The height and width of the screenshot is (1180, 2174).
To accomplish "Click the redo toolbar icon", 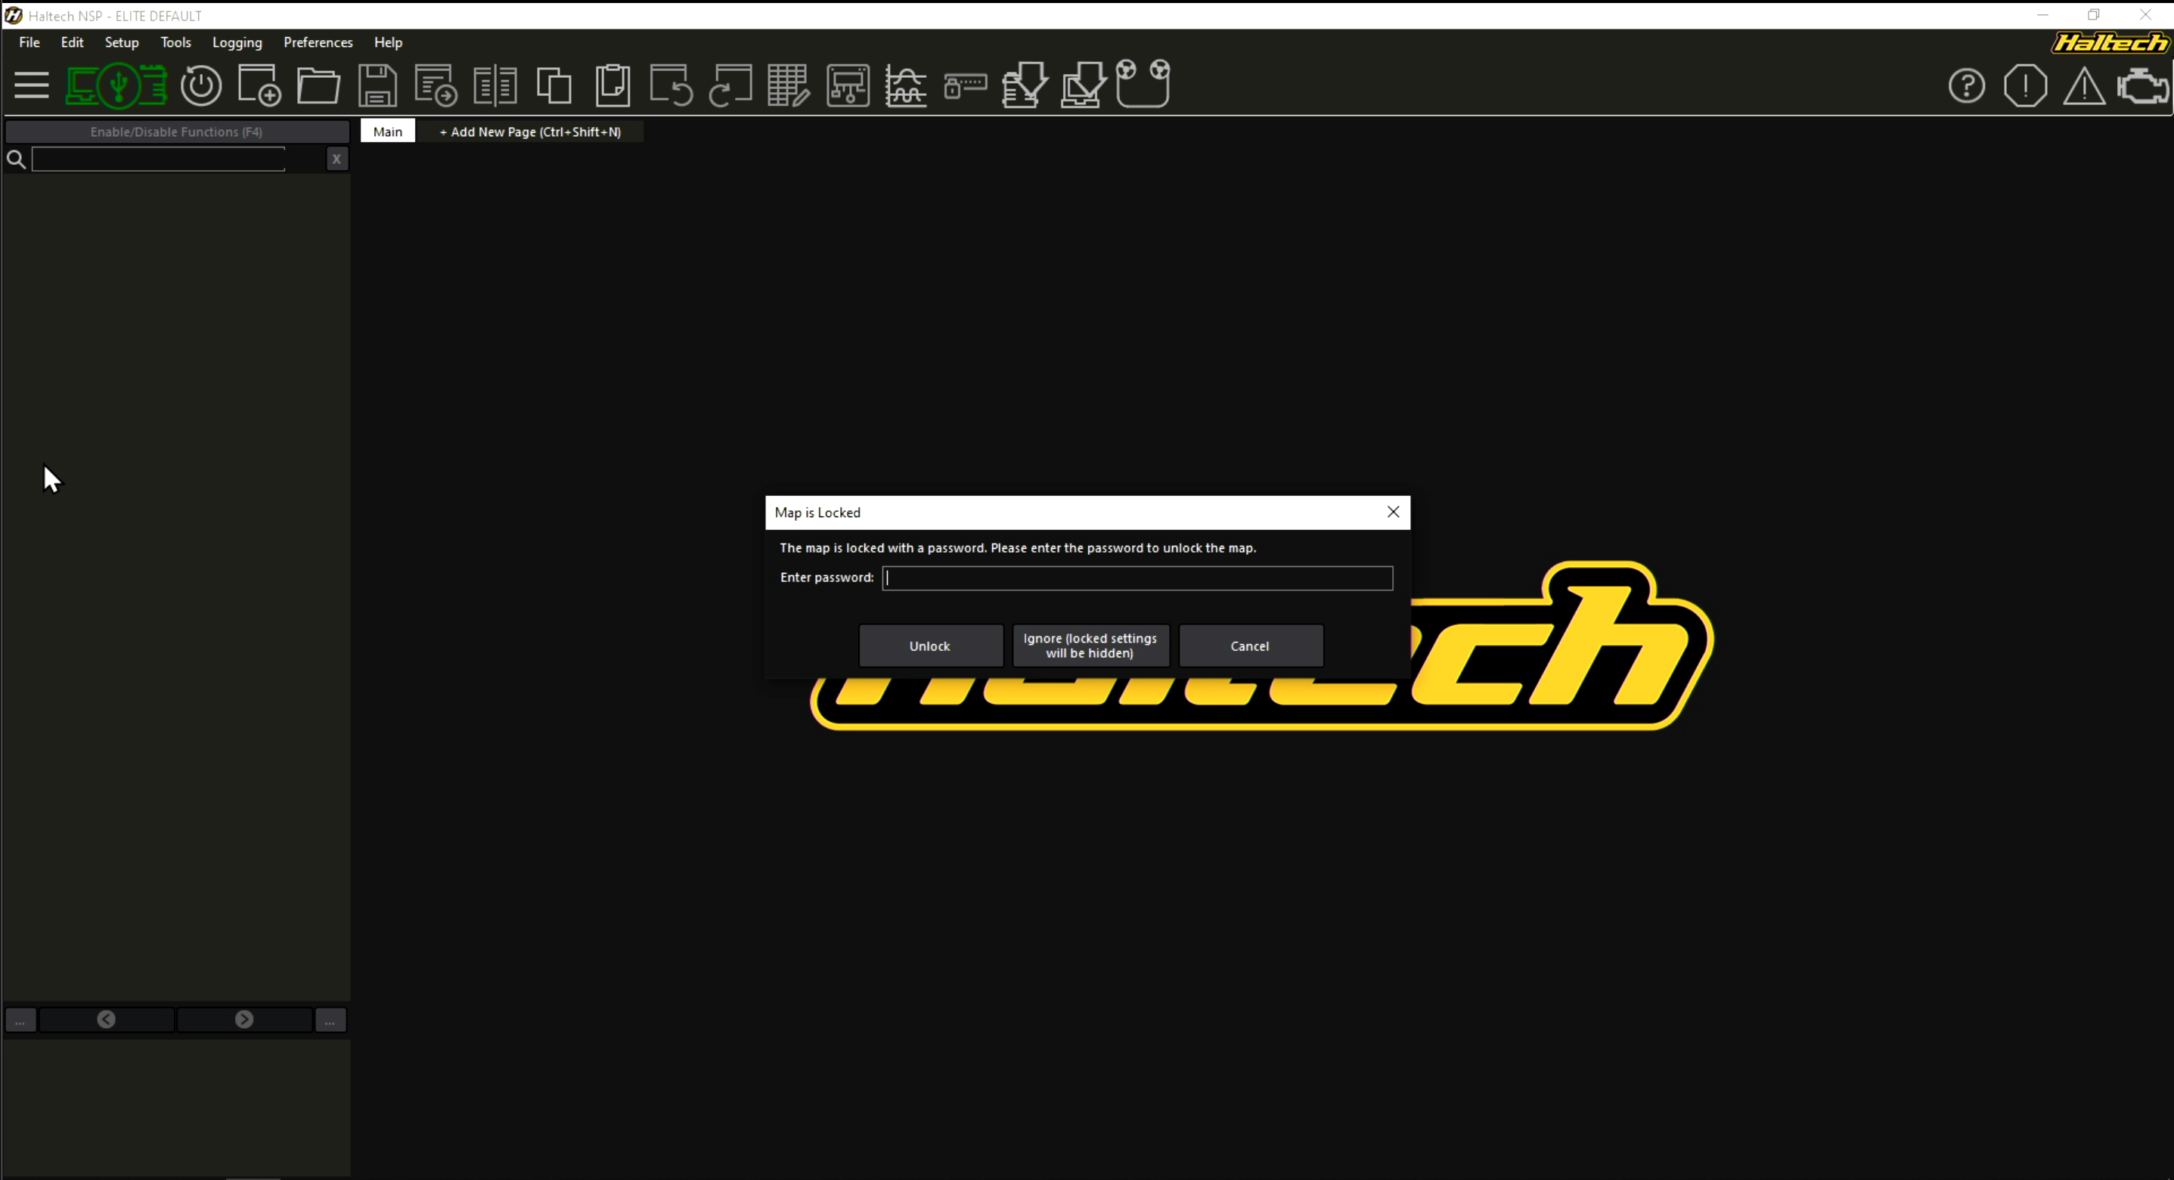I will 730,85.
